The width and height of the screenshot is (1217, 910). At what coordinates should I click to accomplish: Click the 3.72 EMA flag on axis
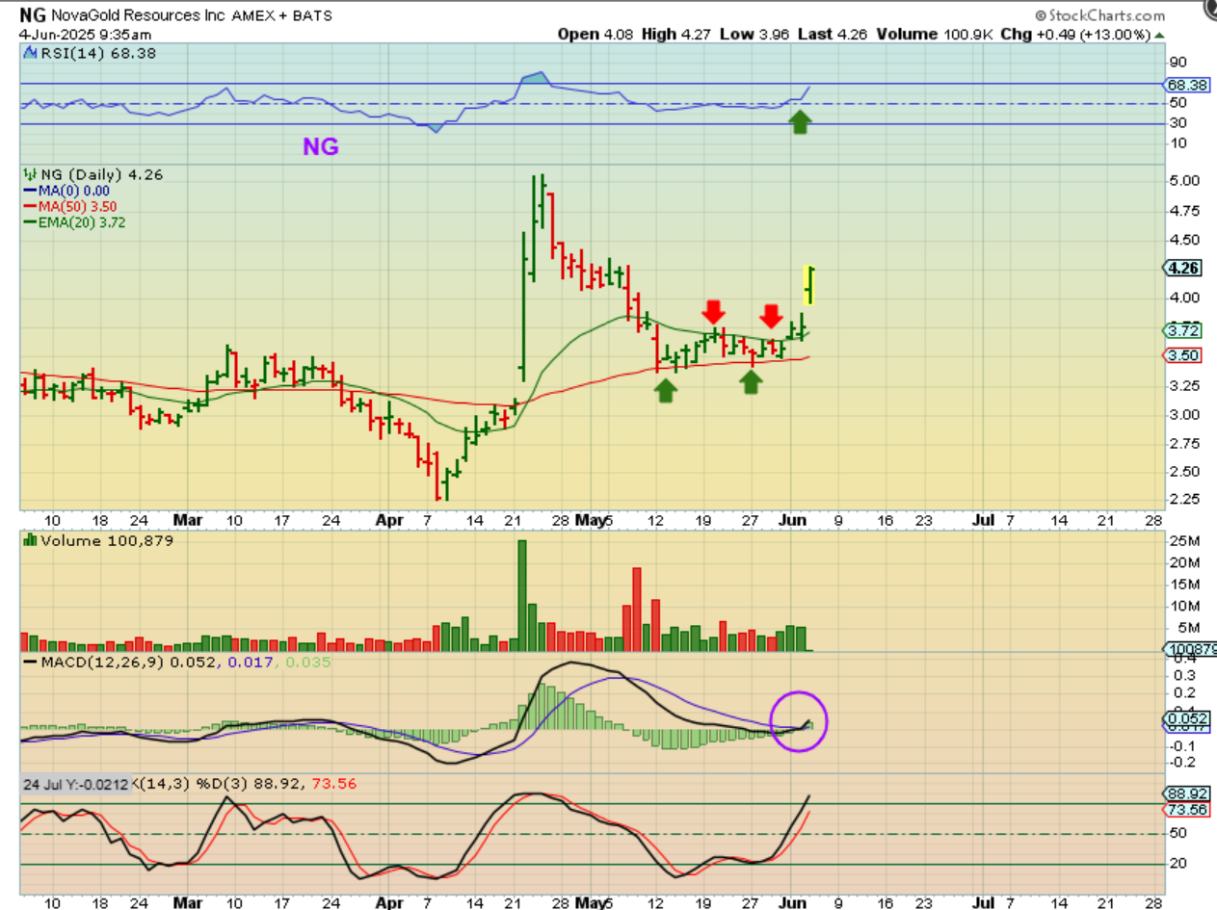coord(1181,330)
